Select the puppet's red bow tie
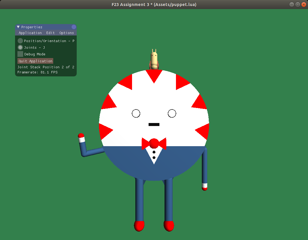Image resolution: width=308 pixels, height=240 pixels. [x=154, y=143]
